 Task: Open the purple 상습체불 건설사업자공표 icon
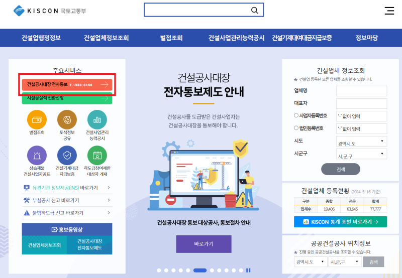click(x=37, y=156)
